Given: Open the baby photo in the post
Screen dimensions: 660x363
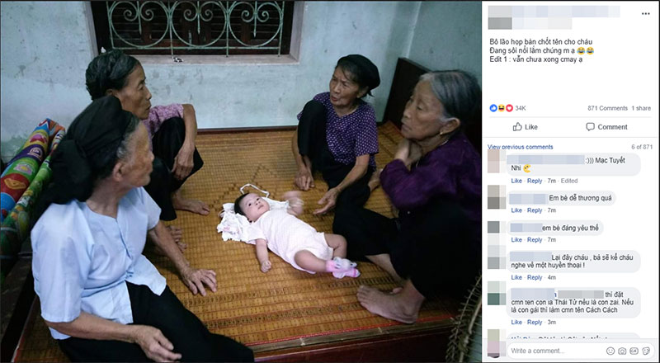Looking at the screenshot, I should tap(241, 181).
